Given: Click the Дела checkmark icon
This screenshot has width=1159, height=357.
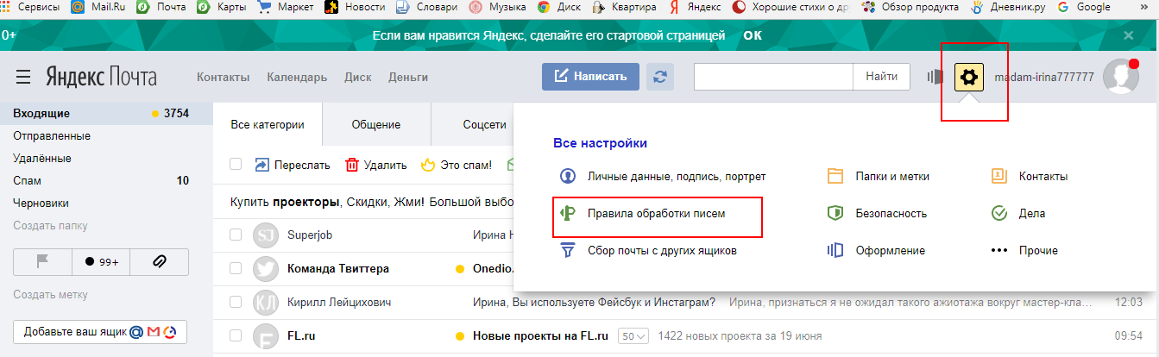Looking at the screenshot, I should [999, 213].
